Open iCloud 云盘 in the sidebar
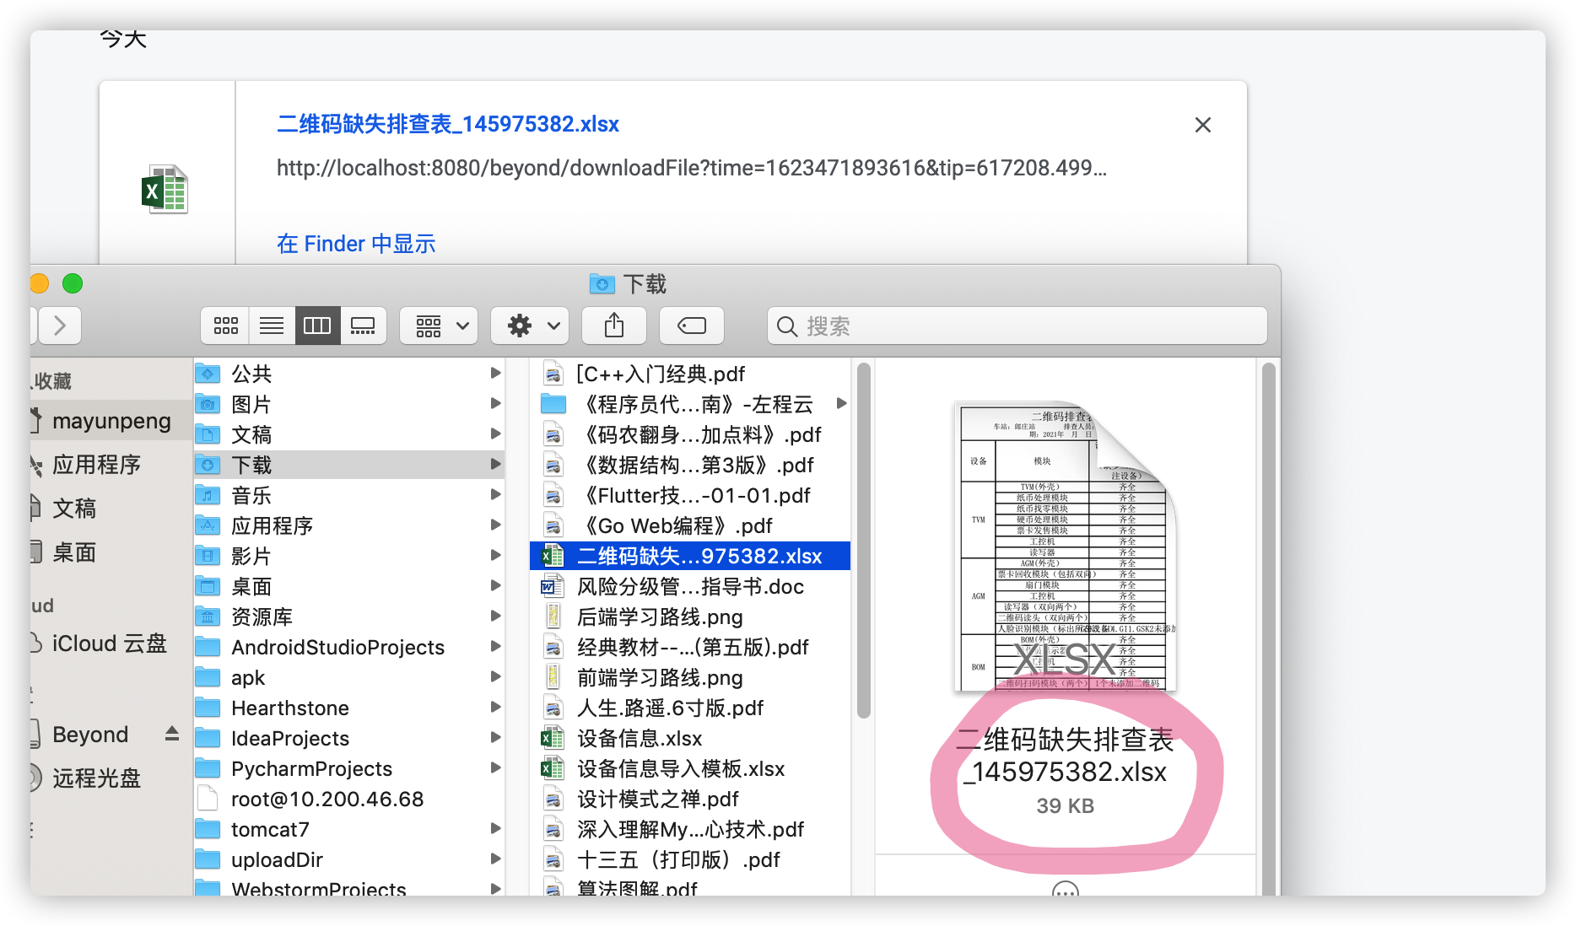Image resolution: width=1576 pixels, height=926 pixels. [x=110, y=643]
